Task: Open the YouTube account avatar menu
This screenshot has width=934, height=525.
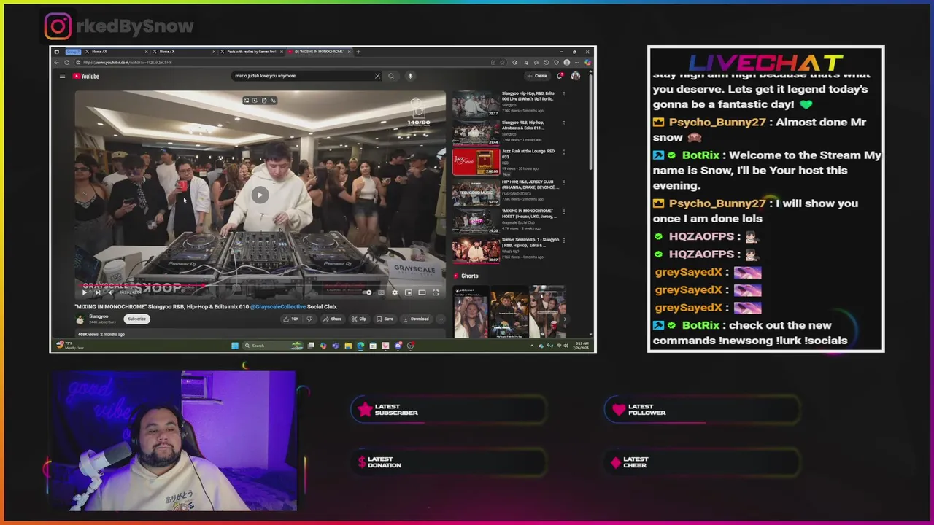Action: (576, 76)
